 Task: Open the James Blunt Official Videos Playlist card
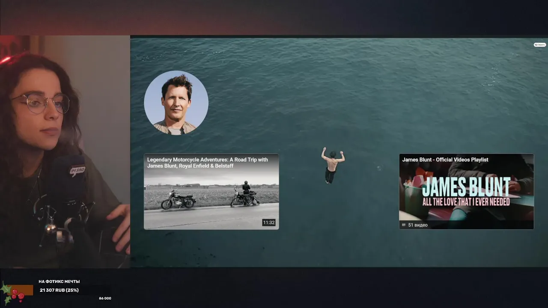[466, 191]
